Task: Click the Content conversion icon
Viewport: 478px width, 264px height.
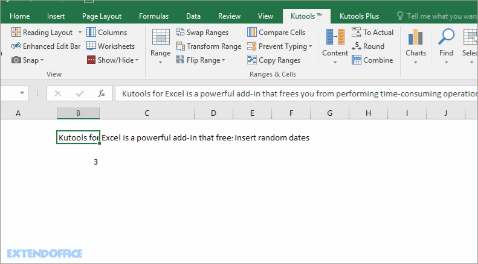Action: [x=335, y=37]
